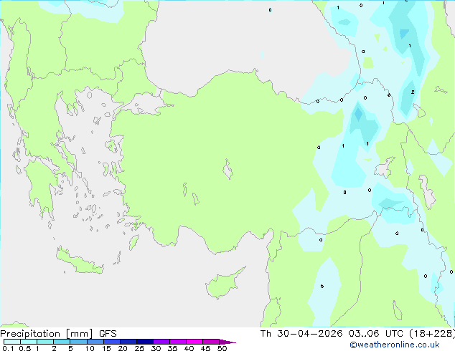Click the "25" legend scale label

pos(139,348)
